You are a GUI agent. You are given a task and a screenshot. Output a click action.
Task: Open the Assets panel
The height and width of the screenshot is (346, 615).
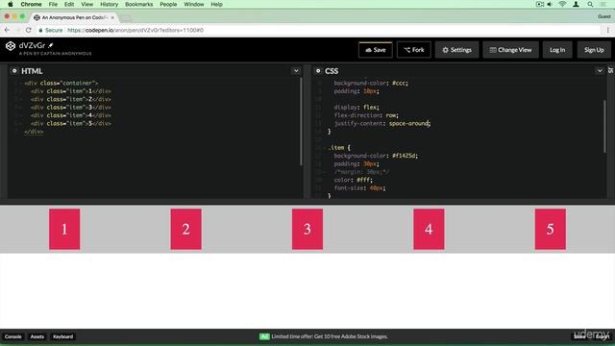pos(37,336)
